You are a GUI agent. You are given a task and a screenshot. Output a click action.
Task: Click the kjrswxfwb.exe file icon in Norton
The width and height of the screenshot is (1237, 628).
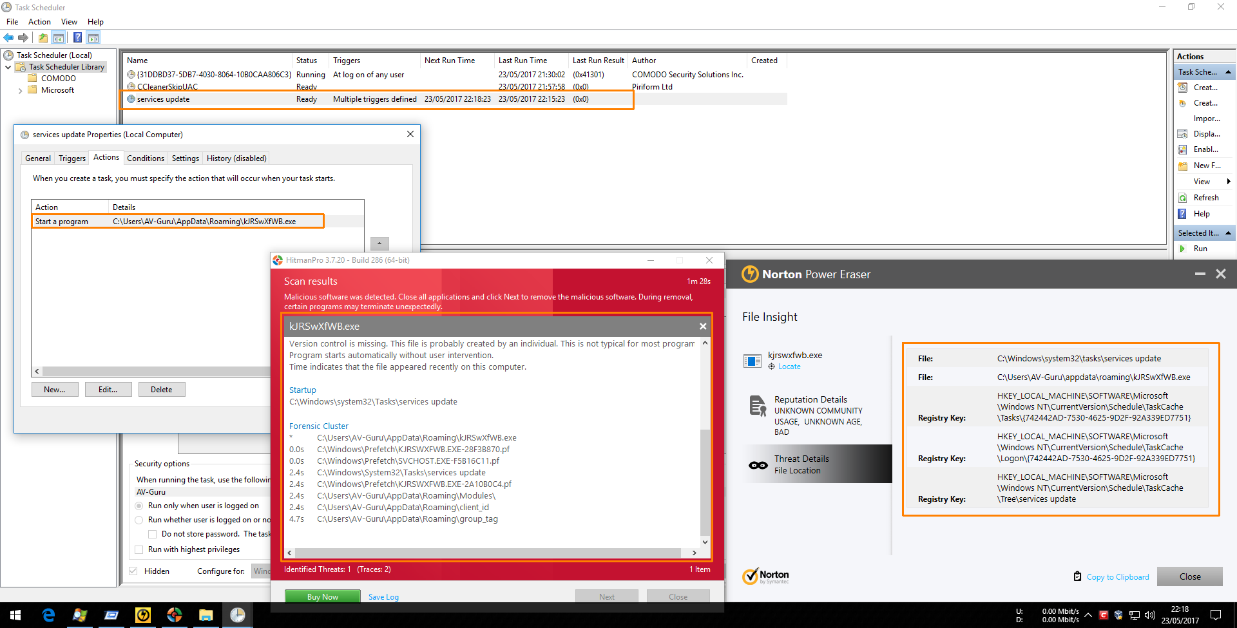pos(753,361)
